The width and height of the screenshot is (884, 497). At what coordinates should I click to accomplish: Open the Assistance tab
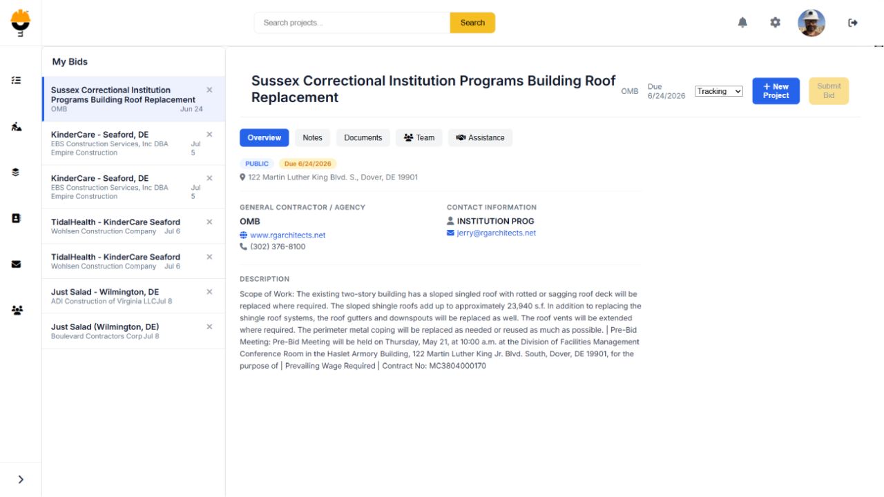pos(480,137)
